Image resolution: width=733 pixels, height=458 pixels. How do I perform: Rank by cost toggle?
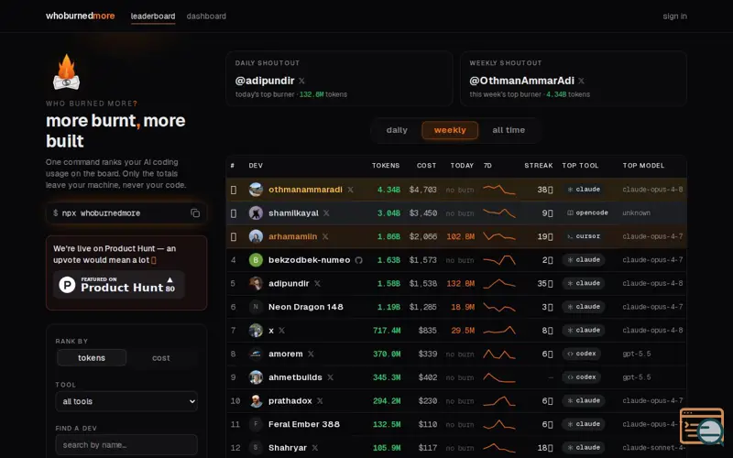coord(161,358)
